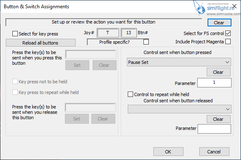Screen dimensions: 241x160
Task: Toggle the 'Profile specific?' checkbox
Action: (x=146, y=42)
